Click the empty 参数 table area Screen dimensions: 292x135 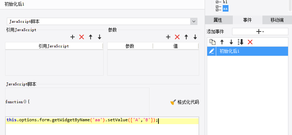pyautogui.click(x=153, y=63)
